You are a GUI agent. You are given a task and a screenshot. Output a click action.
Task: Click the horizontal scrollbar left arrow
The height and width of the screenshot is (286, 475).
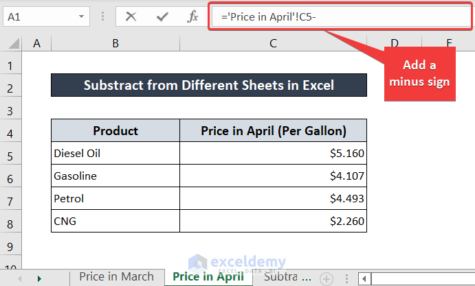(x=364, y=278)
